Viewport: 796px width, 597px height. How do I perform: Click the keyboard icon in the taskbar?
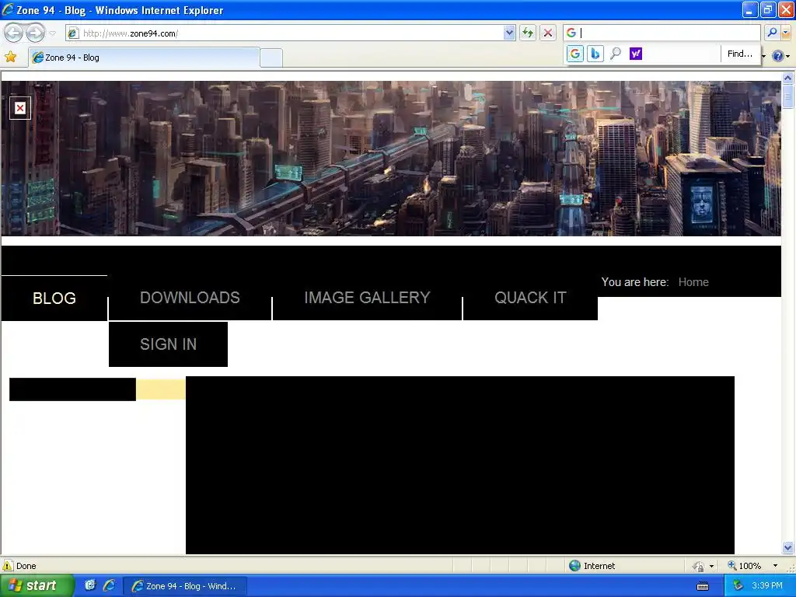point(703,586)
